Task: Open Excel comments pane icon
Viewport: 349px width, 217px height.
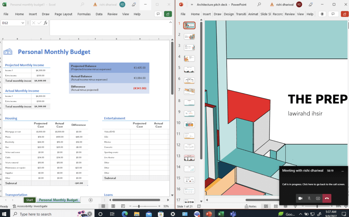Action: pos(158,14)
